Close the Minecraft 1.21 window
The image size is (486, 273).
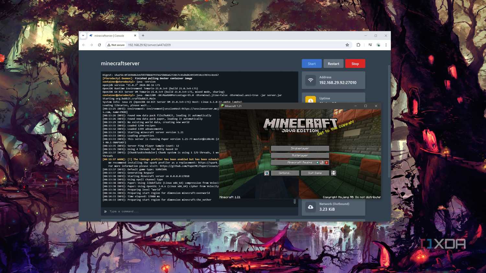[376, 106]
